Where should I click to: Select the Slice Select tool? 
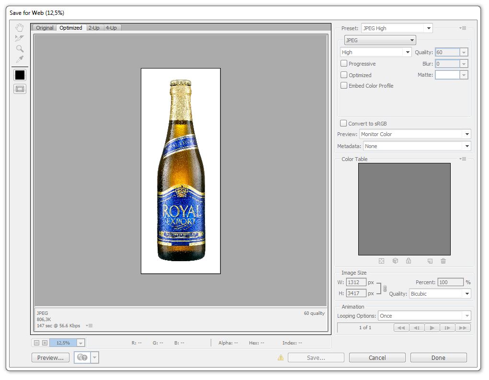point(19,37)
